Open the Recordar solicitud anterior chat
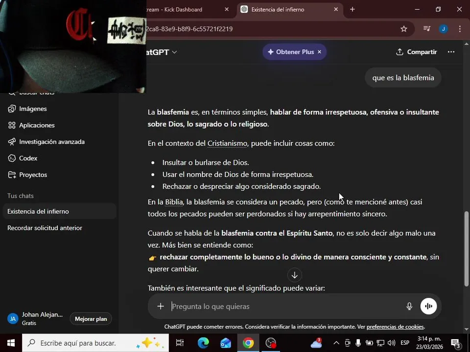The width and height of the screenshot is (470, 352). click(x=59, y=228)
